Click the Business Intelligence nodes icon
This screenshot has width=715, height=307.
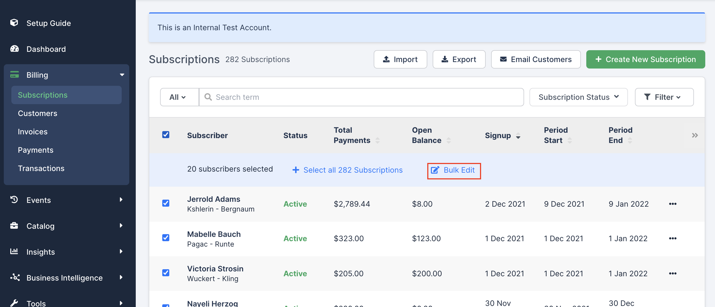(15, 277)
